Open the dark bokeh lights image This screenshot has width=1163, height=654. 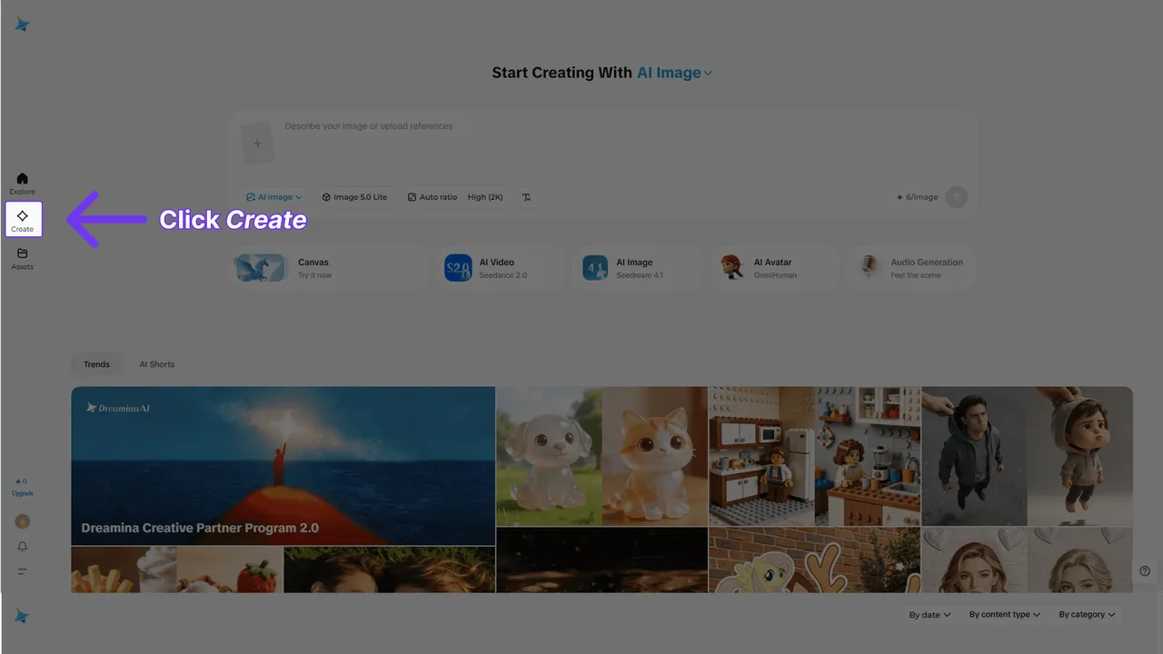click(x=601, y=560)
